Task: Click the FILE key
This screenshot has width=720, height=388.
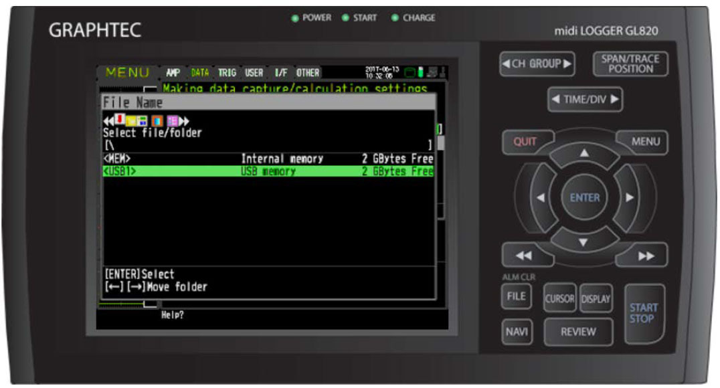Action: coord(517,296)
